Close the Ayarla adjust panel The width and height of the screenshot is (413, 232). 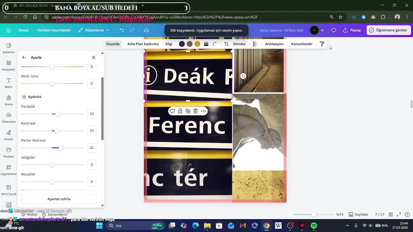point(94,57)
